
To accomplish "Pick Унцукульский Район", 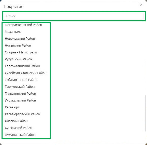I will coord(20,100).
